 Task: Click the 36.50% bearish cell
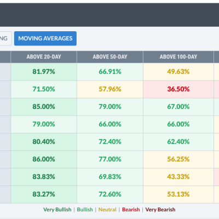(178, 89)
